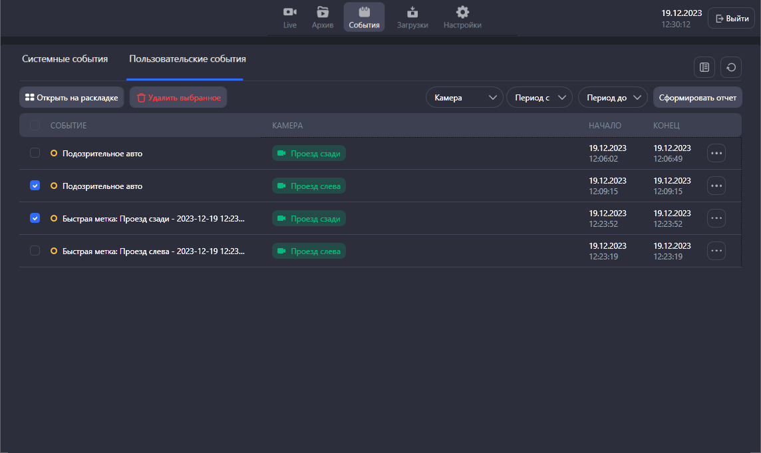The width and height of the screenshot is (761, 453).
Task: Check the first Подозрительное авто event
Action: coord(35,153)
